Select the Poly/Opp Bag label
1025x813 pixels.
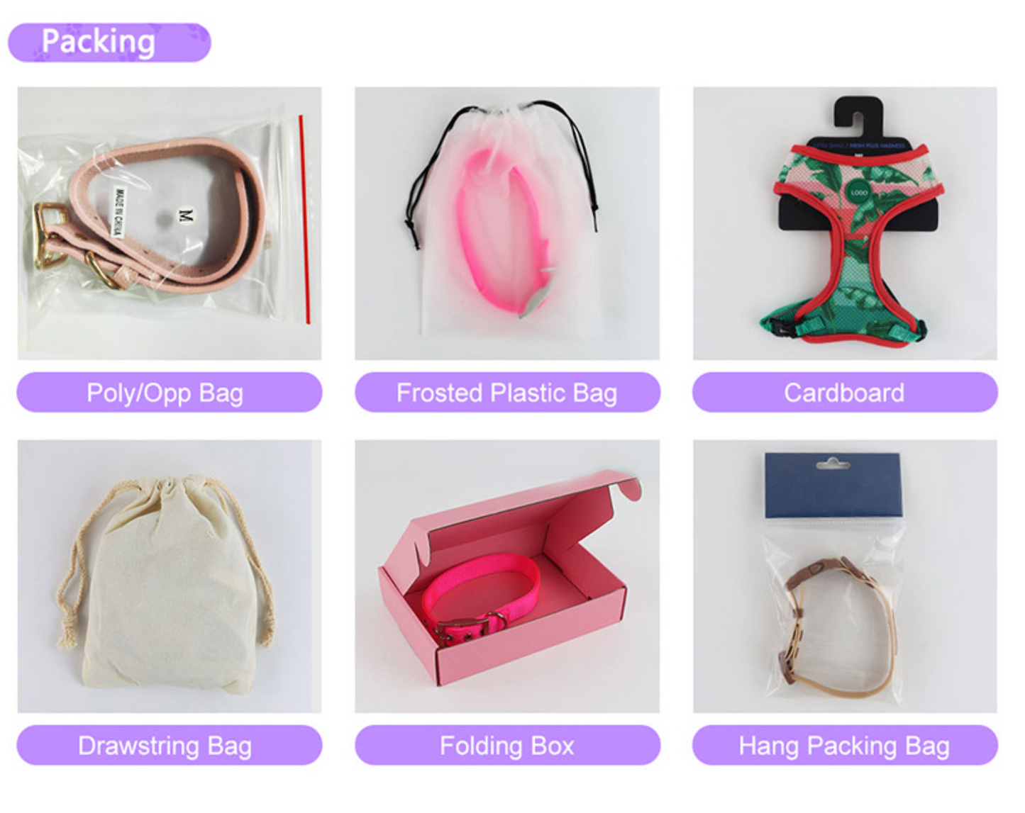[x=170, y=392]
